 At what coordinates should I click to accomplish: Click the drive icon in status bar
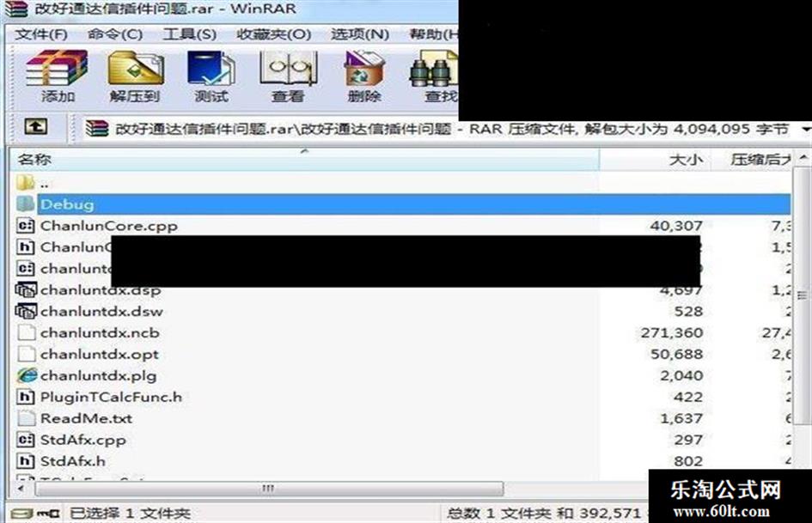coord(22,514)
